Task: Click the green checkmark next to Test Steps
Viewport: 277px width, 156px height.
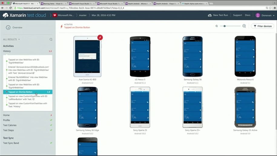Action: [x=51, y=130]
